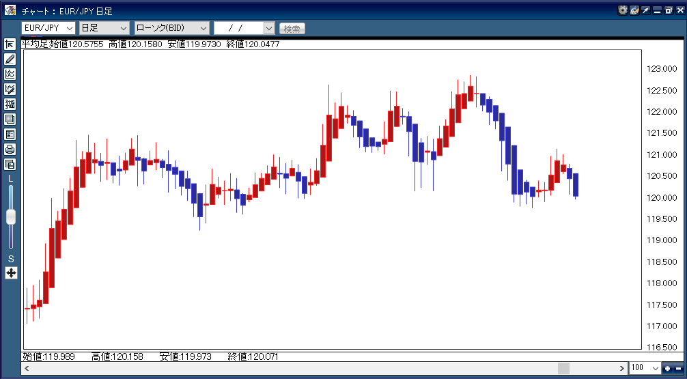Viewport: 687px width, 379px height.
Task: Click the 高値:120.158 value in bottom bar
Action: tap(117, 356)
